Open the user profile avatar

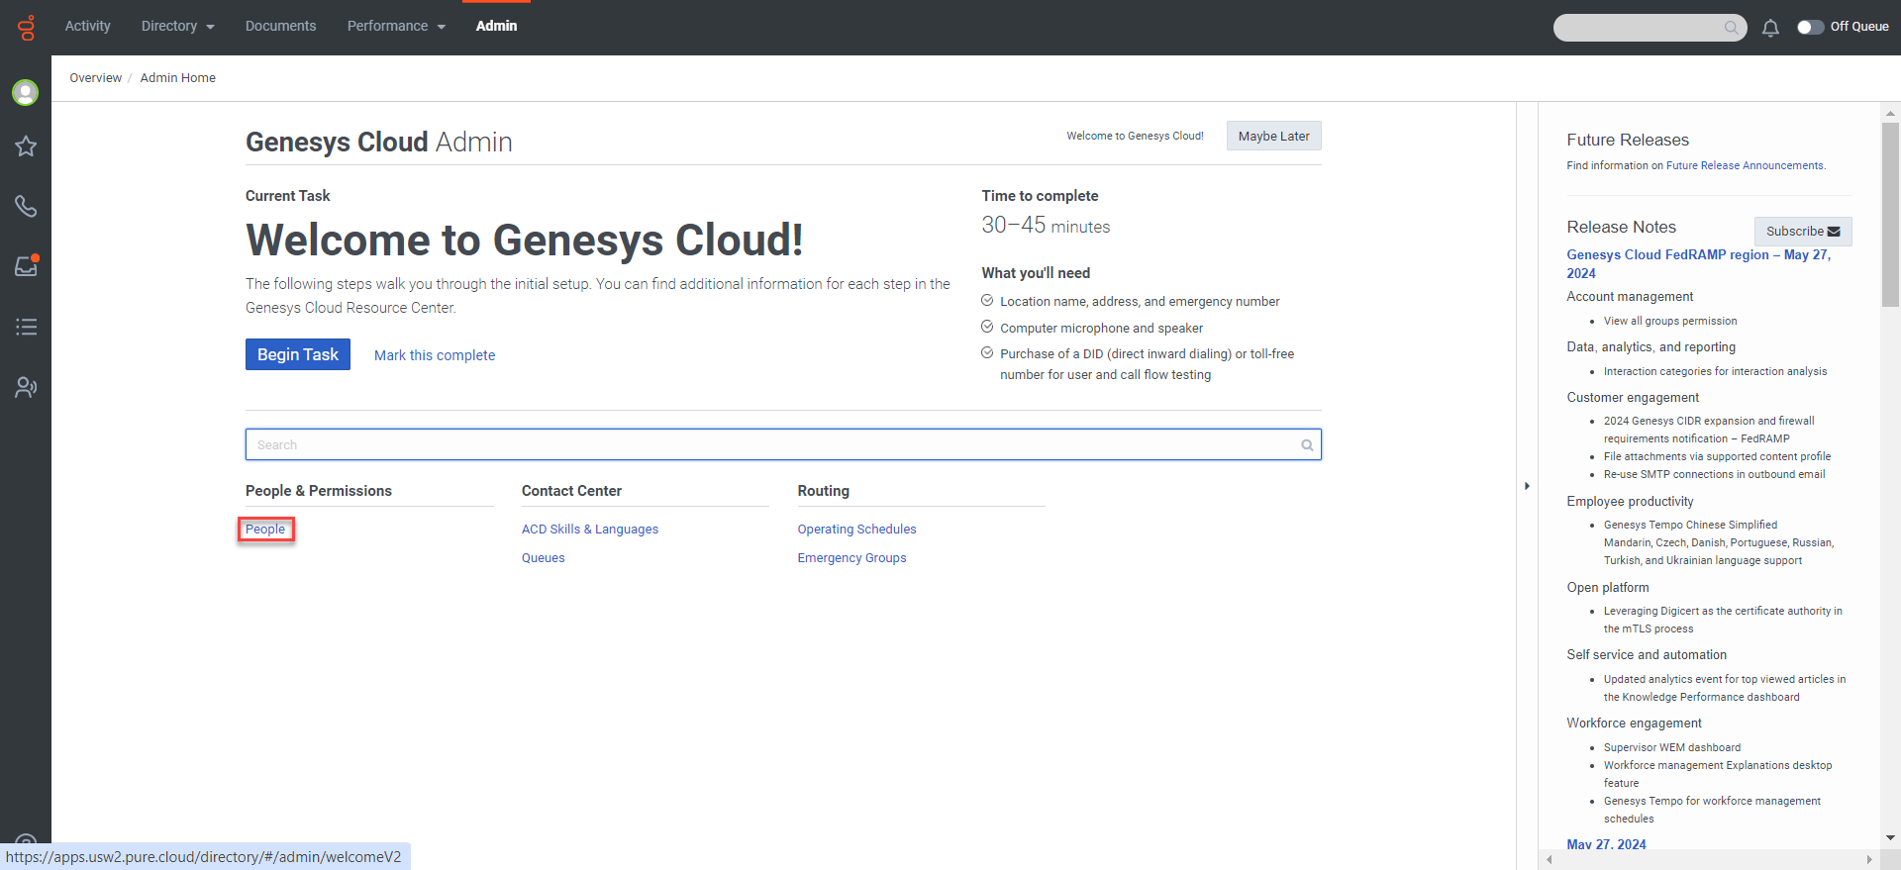[26, 92]
